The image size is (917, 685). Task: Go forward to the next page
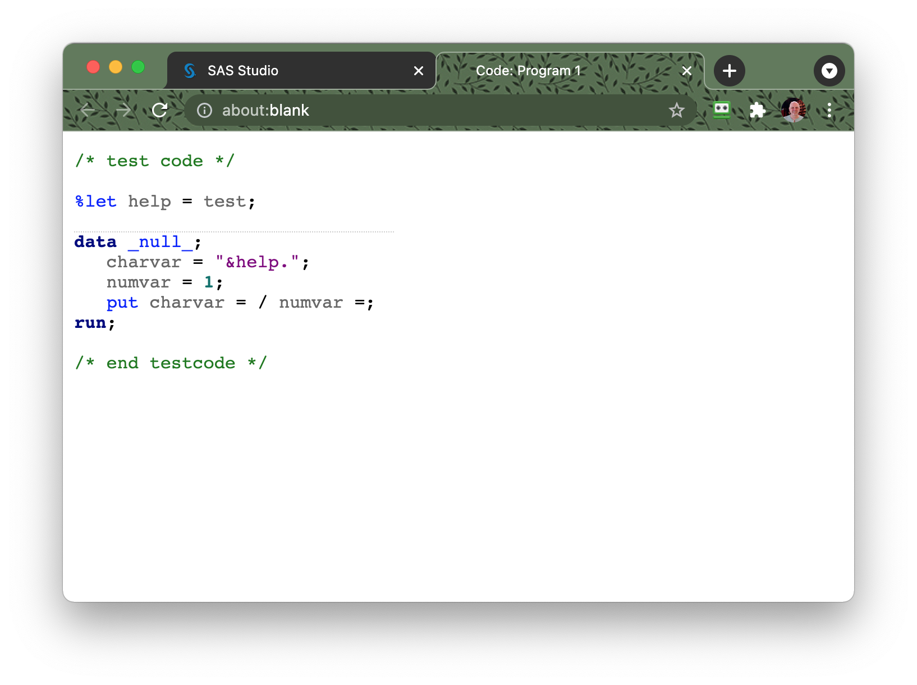click(x=124, y=110)
